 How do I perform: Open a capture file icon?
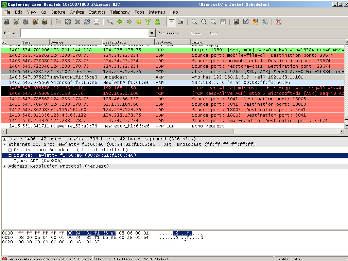click(58, 22)
